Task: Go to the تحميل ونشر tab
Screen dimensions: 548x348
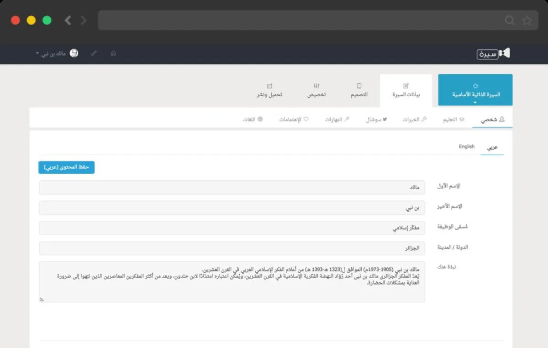Action: 269,90
